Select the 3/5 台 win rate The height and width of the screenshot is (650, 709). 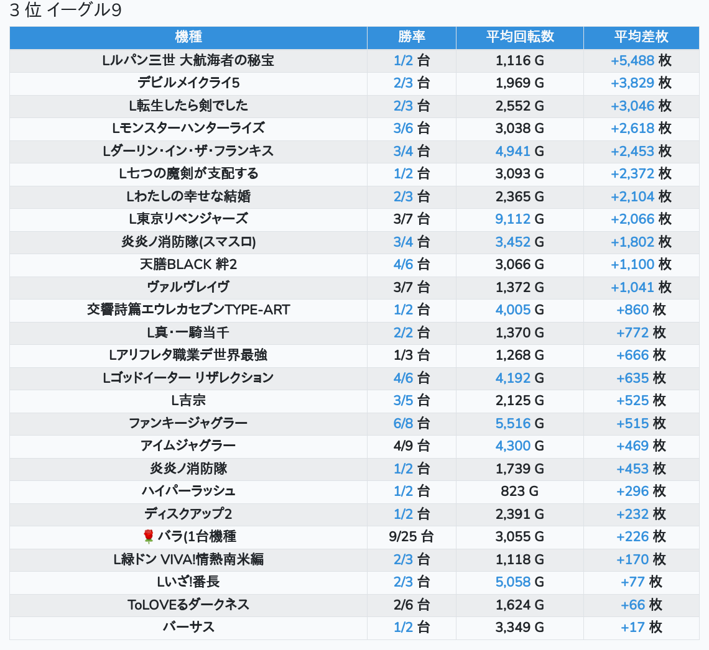click(412, 400)
